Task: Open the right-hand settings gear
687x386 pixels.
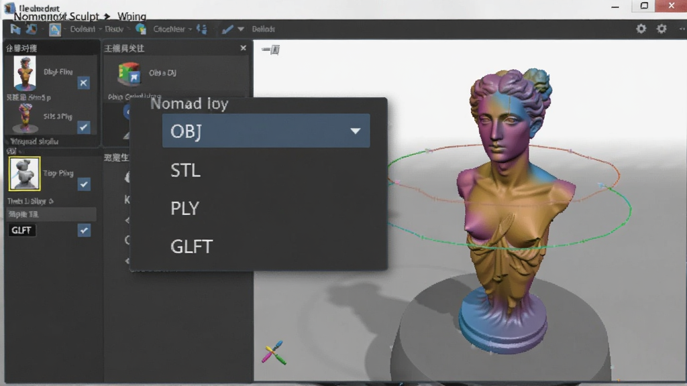Action: (662, 29)
